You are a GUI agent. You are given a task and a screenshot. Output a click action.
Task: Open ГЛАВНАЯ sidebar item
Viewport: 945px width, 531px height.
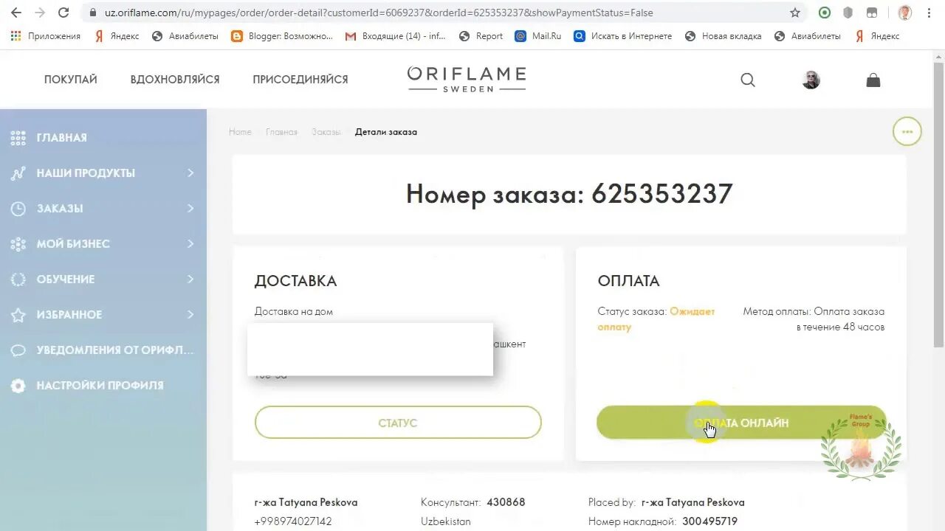[x=103, y=137]
